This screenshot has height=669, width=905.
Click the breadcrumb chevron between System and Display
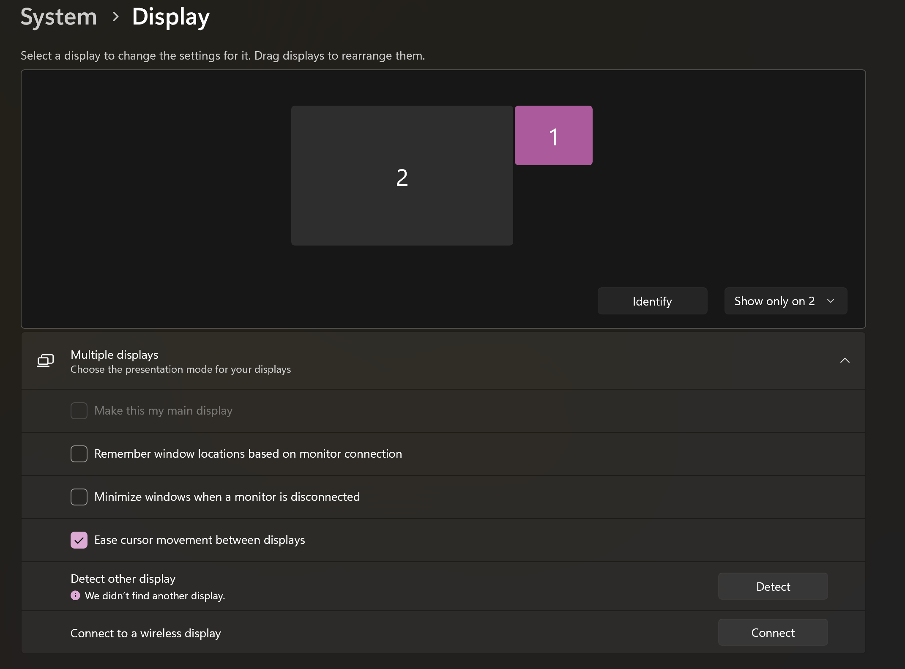(115, 17)
